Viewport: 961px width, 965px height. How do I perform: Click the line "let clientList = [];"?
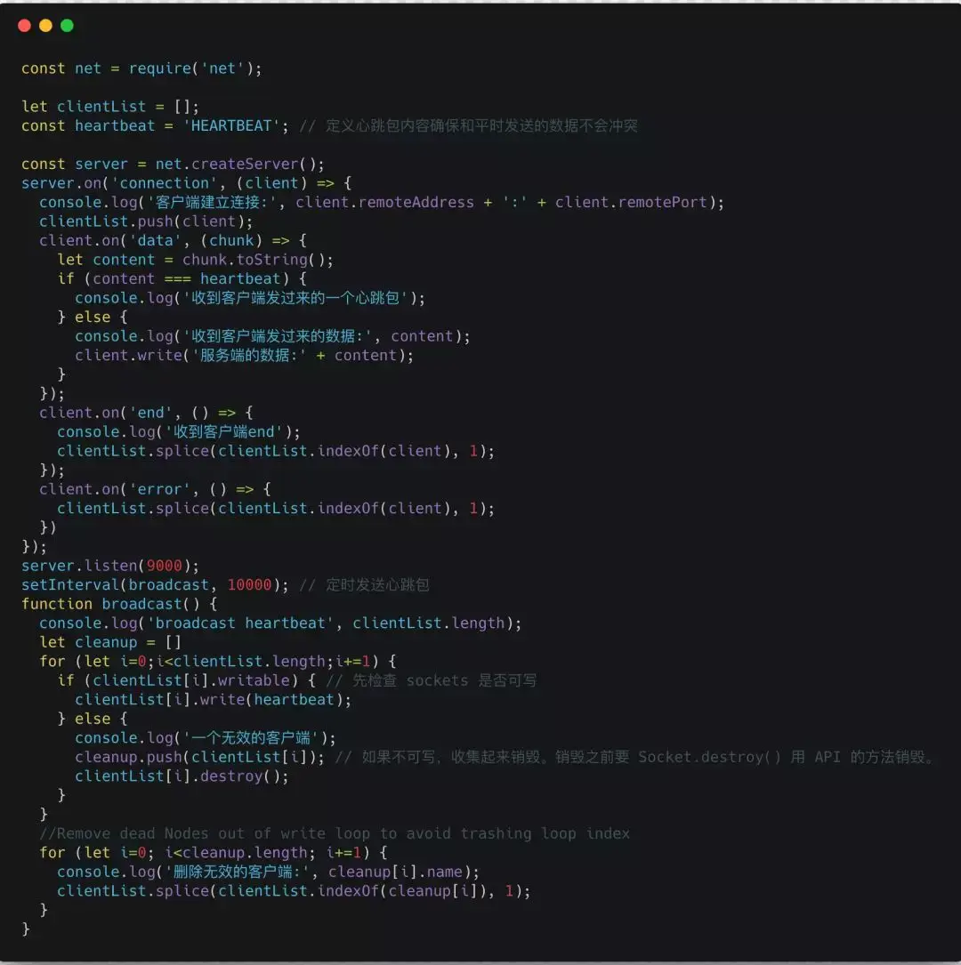click(x=110, y=107)
